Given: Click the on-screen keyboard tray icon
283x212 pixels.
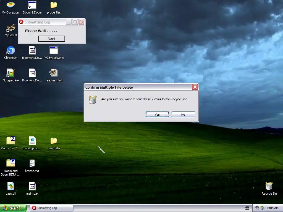Looking at the screenshot, I should click(x=247, y=208).
